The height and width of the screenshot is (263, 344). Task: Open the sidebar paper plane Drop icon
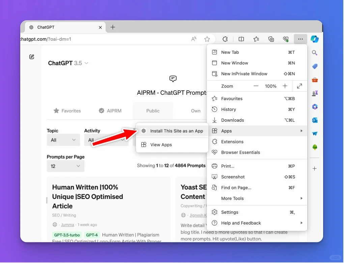pyautogui.click(x=315, y=134)
